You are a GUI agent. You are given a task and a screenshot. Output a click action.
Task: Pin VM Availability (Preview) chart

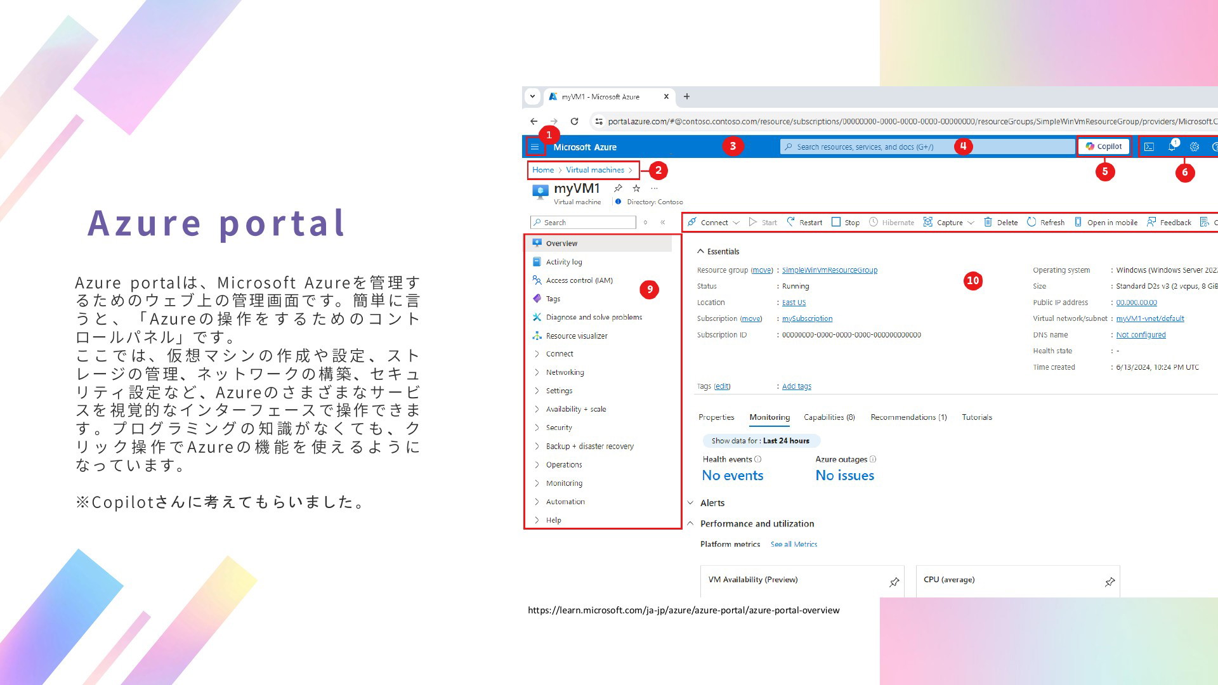894,582
